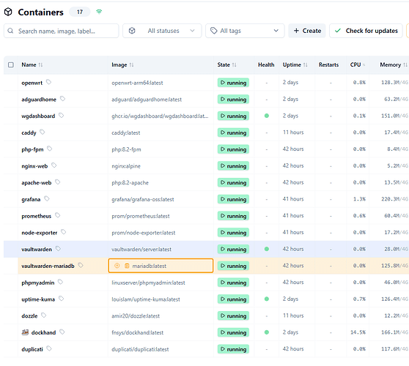Sort the table by Uptime column
This screenshot has height=366, width=409.
295,64
